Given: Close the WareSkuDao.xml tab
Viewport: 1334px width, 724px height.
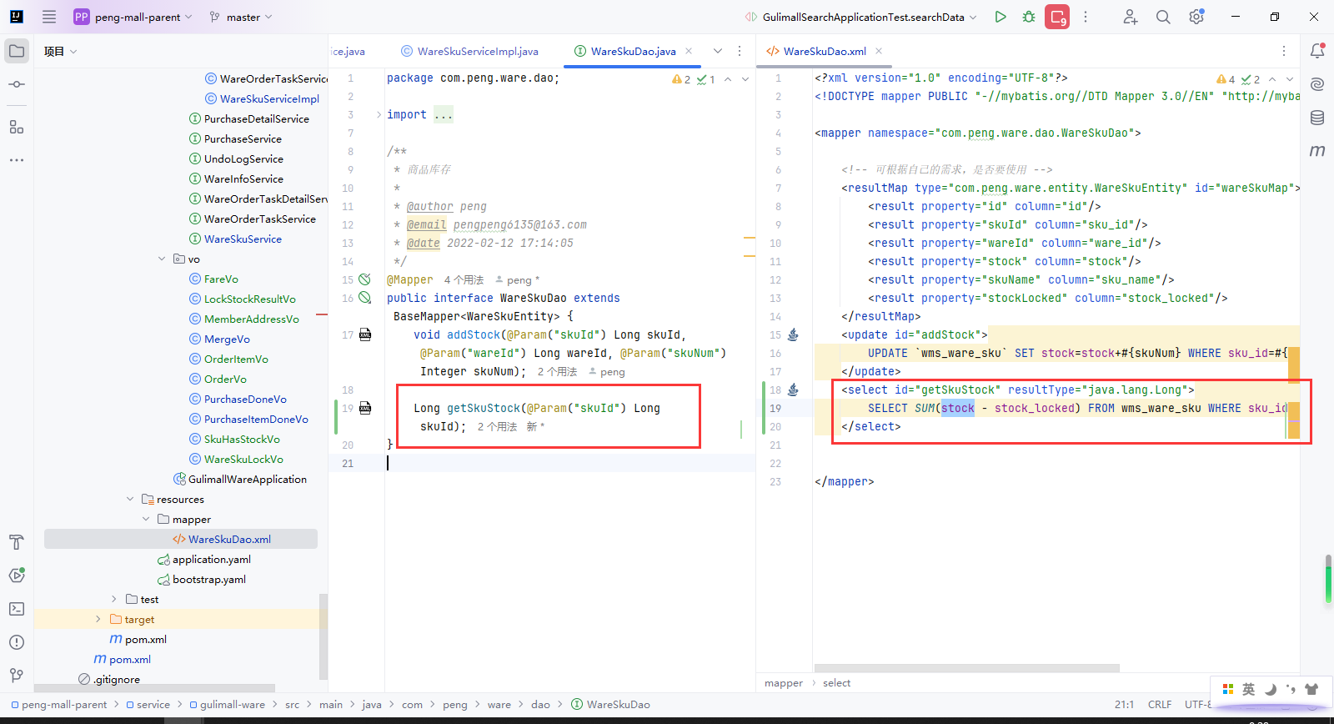Looking at the screenshot, I should (x=879, y=51).
